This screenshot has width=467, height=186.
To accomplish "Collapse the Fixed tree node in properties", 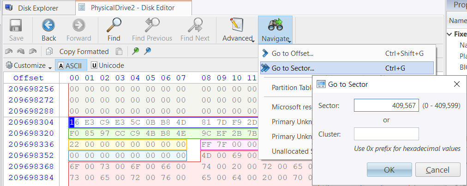I will click(x=449, y=34).
